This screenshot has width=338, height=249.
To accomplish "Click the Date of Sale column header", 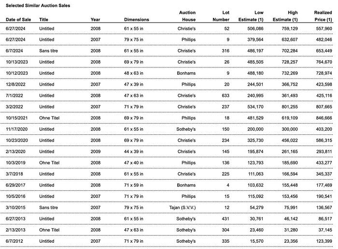I will point(18,20).
